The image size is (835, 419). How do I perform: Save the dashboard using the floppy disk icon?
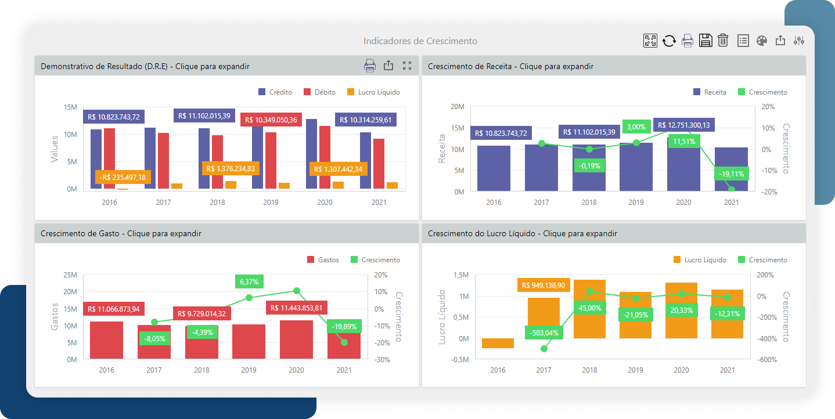705,41
